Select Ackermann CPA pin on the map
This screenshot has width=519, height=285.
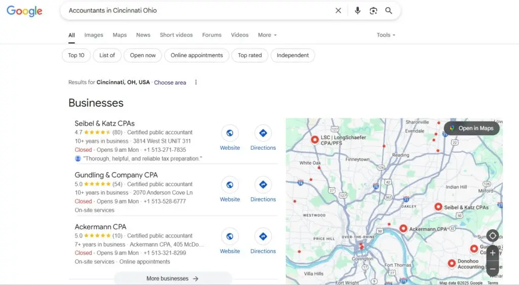coord(403,228)
